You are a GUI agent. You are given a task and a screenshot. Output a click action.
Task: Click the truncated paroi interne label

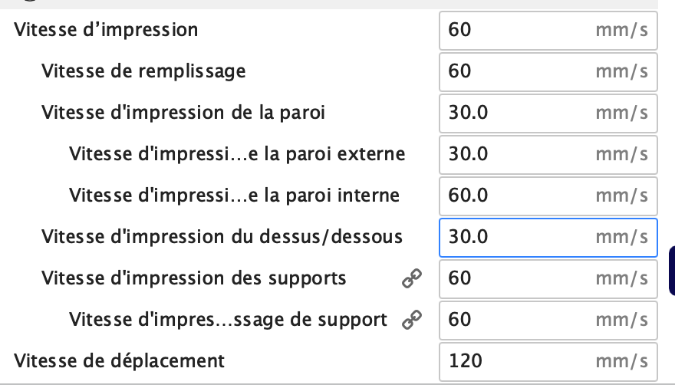click(234, 196)
